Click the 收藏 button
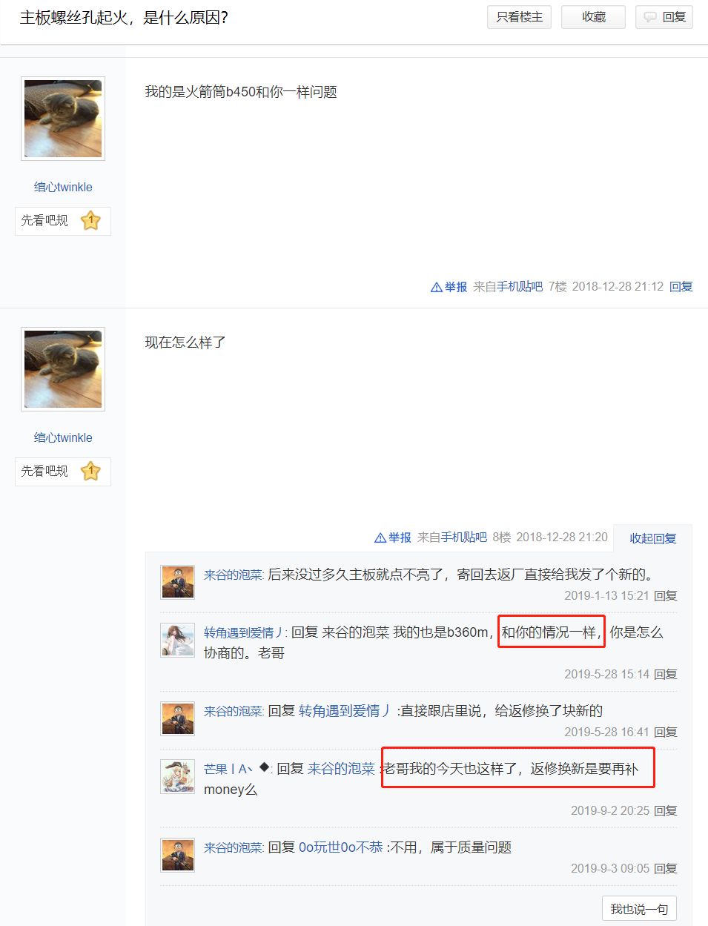 click(x=593, y=17)
